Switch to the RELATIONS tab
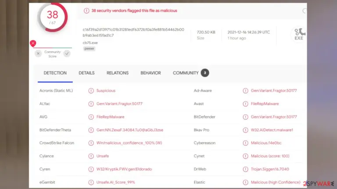The image size is (337, 189). click(118, 73)
